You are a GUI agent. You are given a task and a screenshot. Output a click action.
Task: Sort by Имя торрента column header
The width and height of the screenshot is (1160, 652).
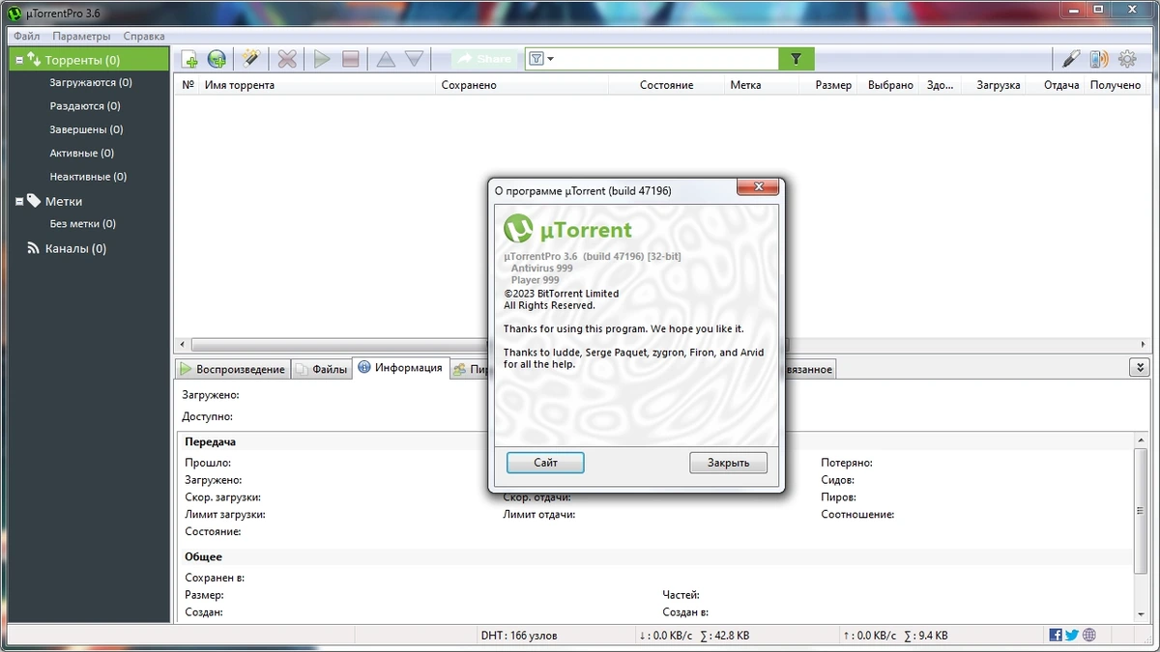318,85
